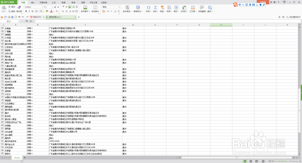Click the Save icon in quick access bar
The height and width of the screenshot is (163, 302).
pyautogui.click(x=5, y=17)
